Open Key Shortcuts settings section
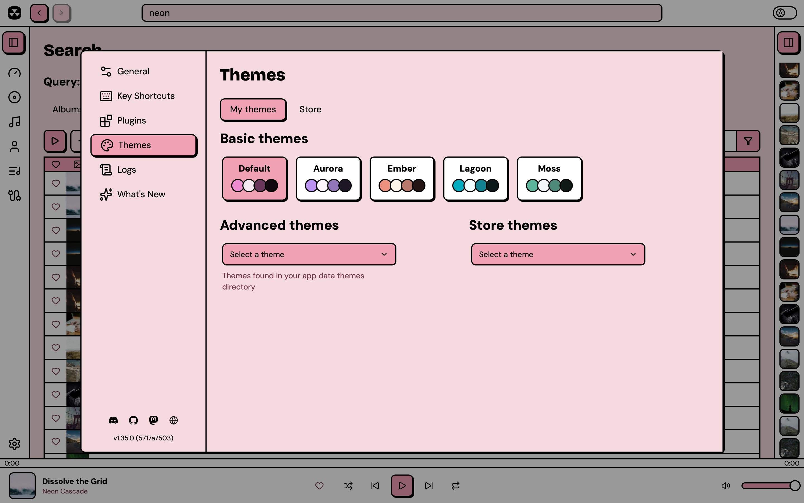The height and width of the screenshot is (503, 804). point(144,96)
